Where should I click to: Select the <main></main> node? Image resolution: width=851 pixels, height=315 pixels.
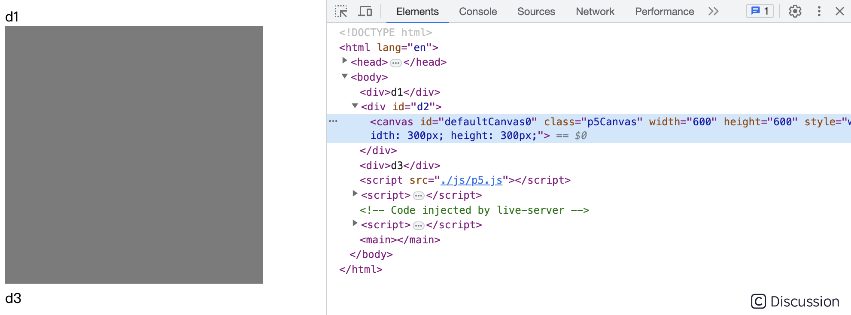tap(400, 240)
